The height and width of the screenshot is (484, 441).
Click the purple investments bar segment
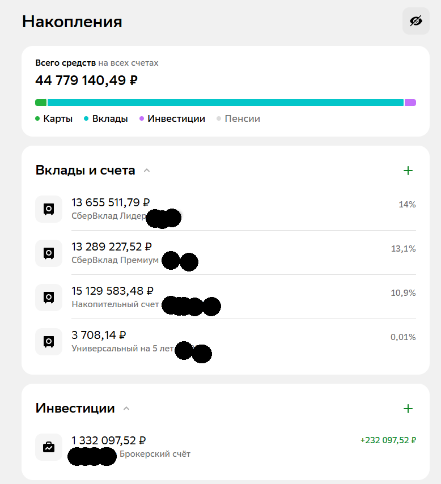[x=410, y=103]
